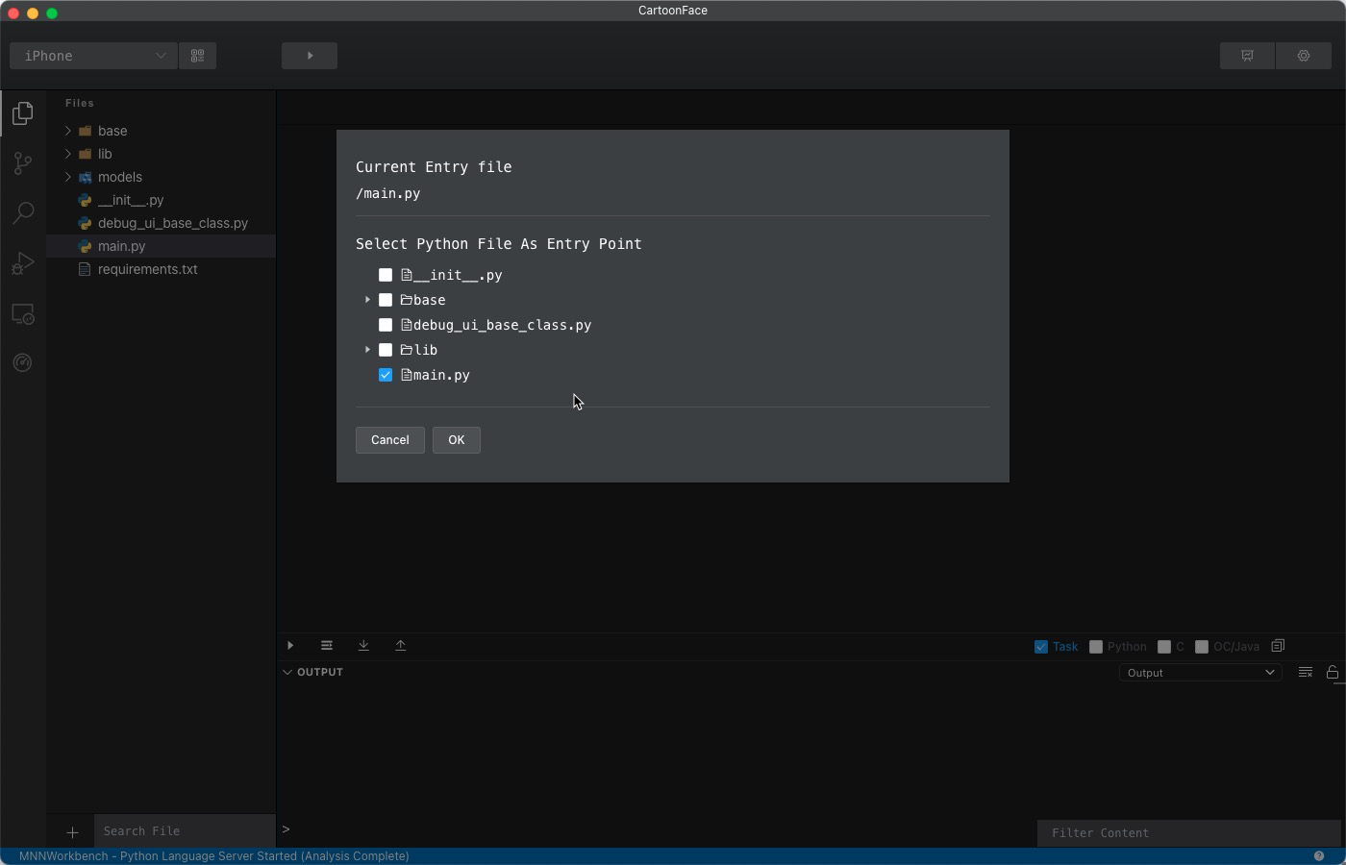Click the document icon of requirements.txt

pos(85,269)
